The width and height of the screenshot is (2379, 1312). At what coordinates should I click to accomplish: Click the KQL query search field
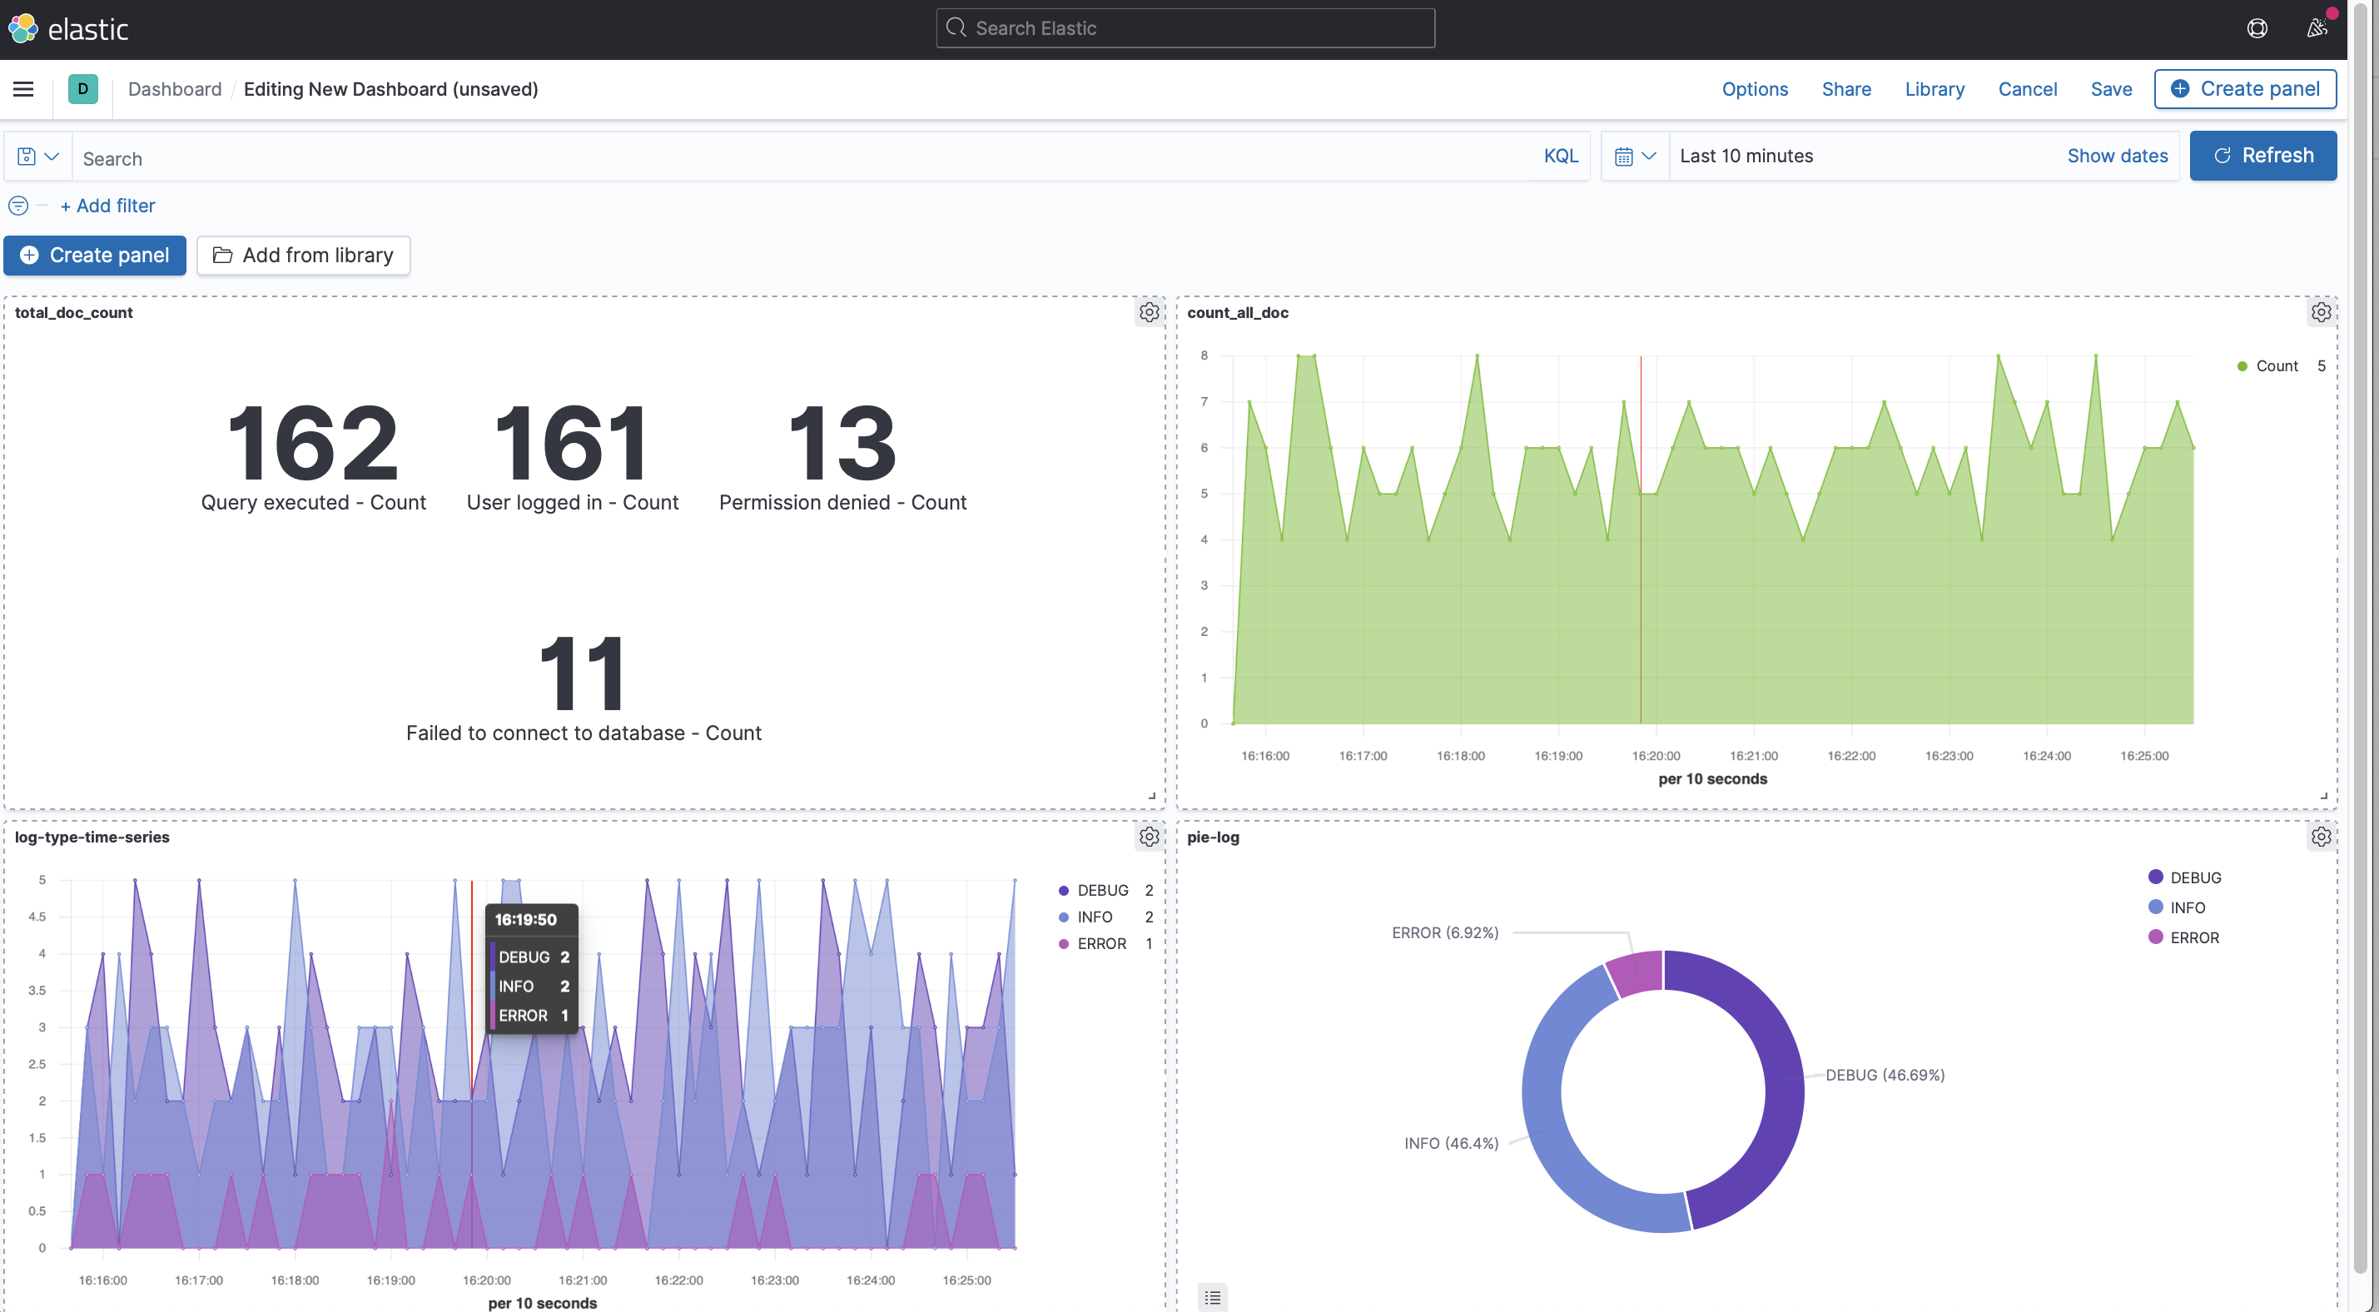[x=803, y=158]
